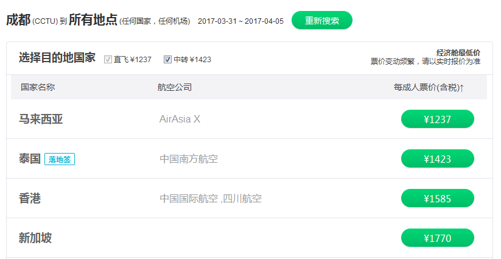The height and width of the screenshot is (259, 501).
Task: Open the 新加坡 destination row
Action: pos(35,238)
